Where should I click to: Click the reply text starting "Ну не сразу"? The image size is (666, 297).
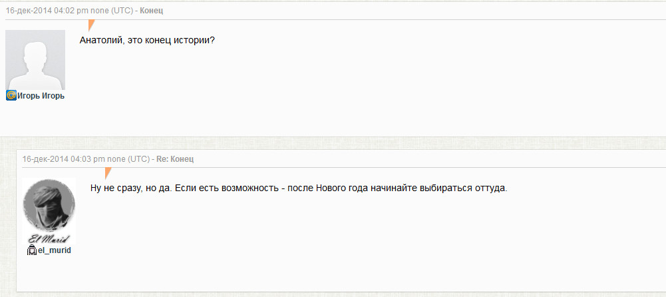[x=299, y=188]
